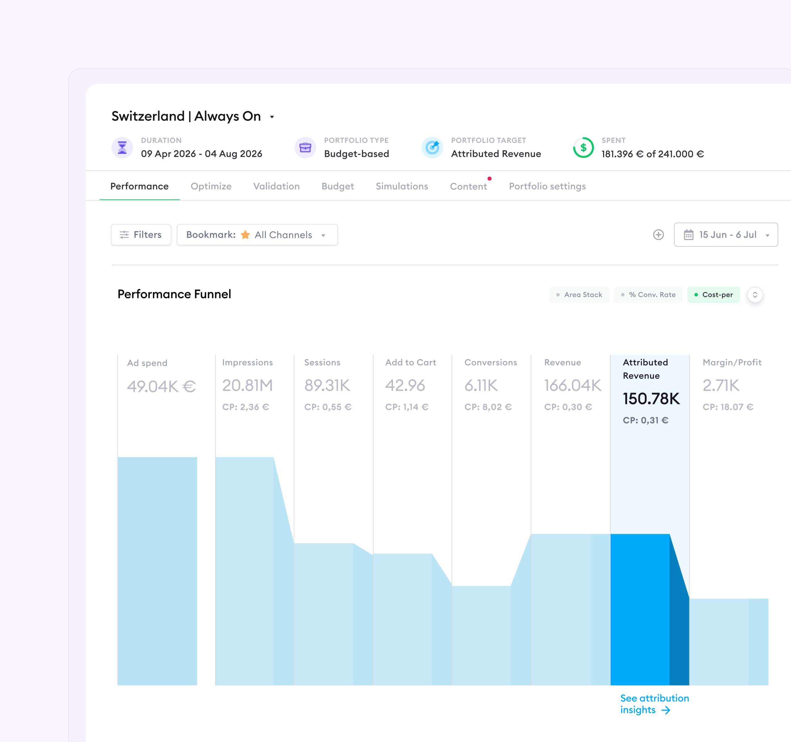Click the red notification dot on Content
Viewport: 791px width, 742px height.
point(489,178)
